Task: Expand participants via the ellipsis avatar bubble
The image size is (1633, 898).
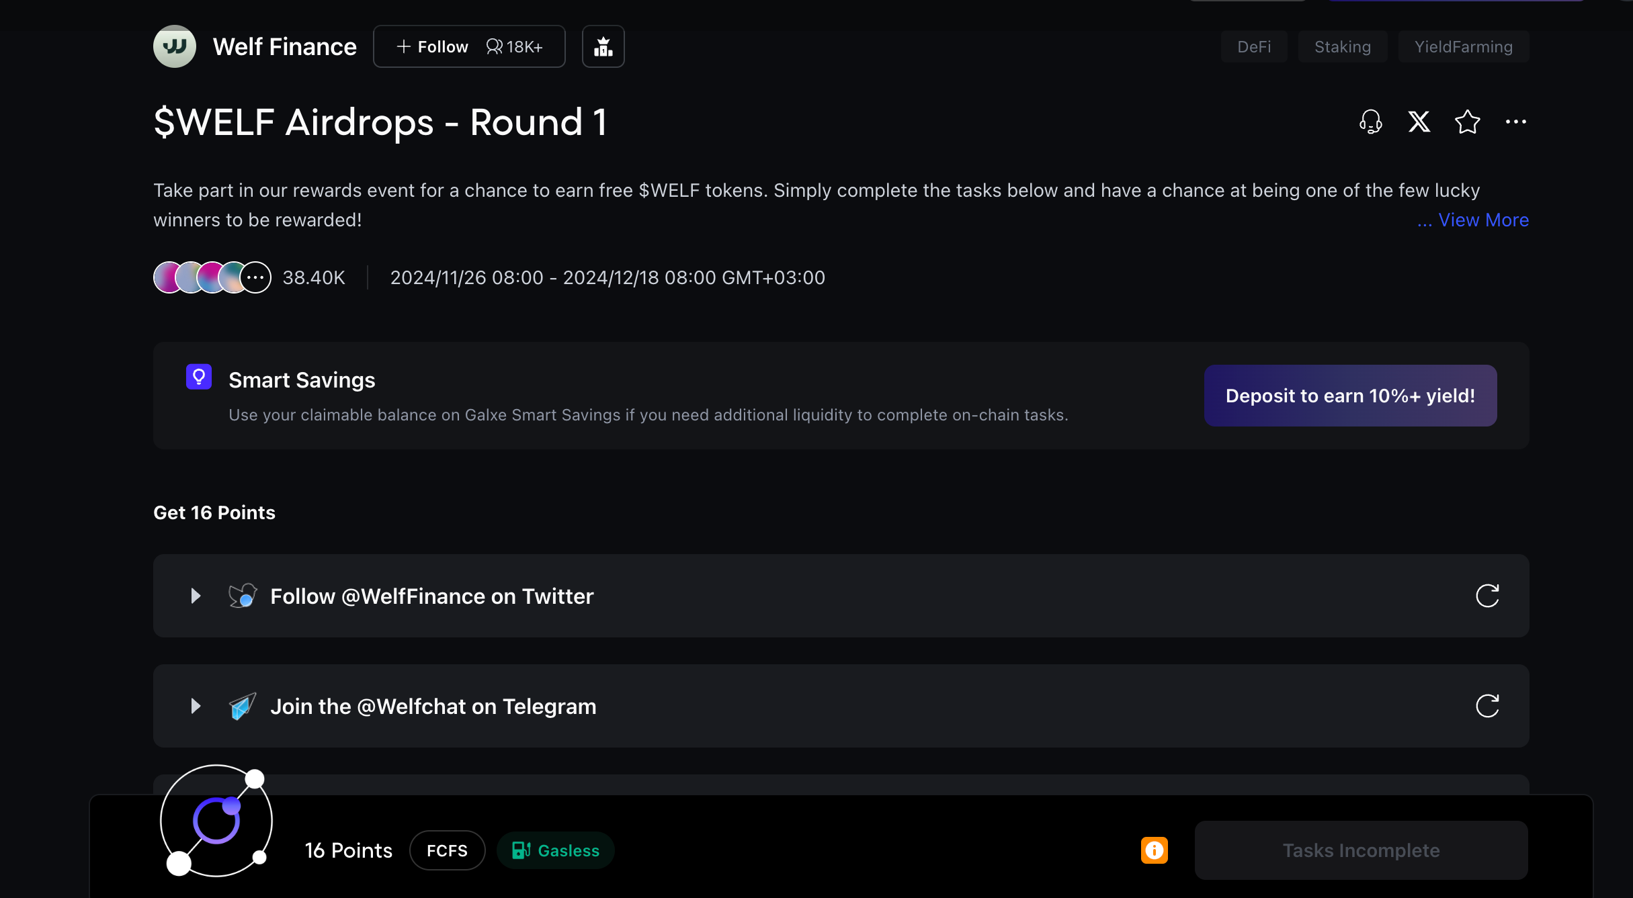Action: [x=255, y=277]
